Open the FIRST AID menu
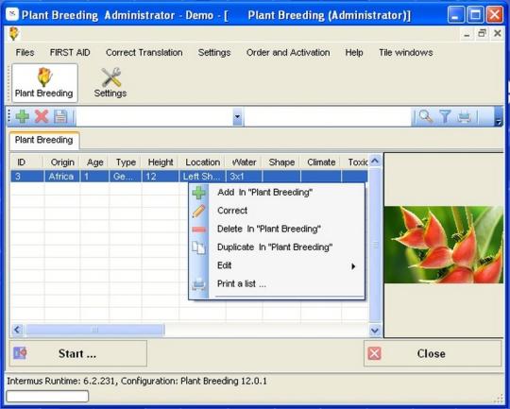The image size is (510, 409). coord(70,52)
